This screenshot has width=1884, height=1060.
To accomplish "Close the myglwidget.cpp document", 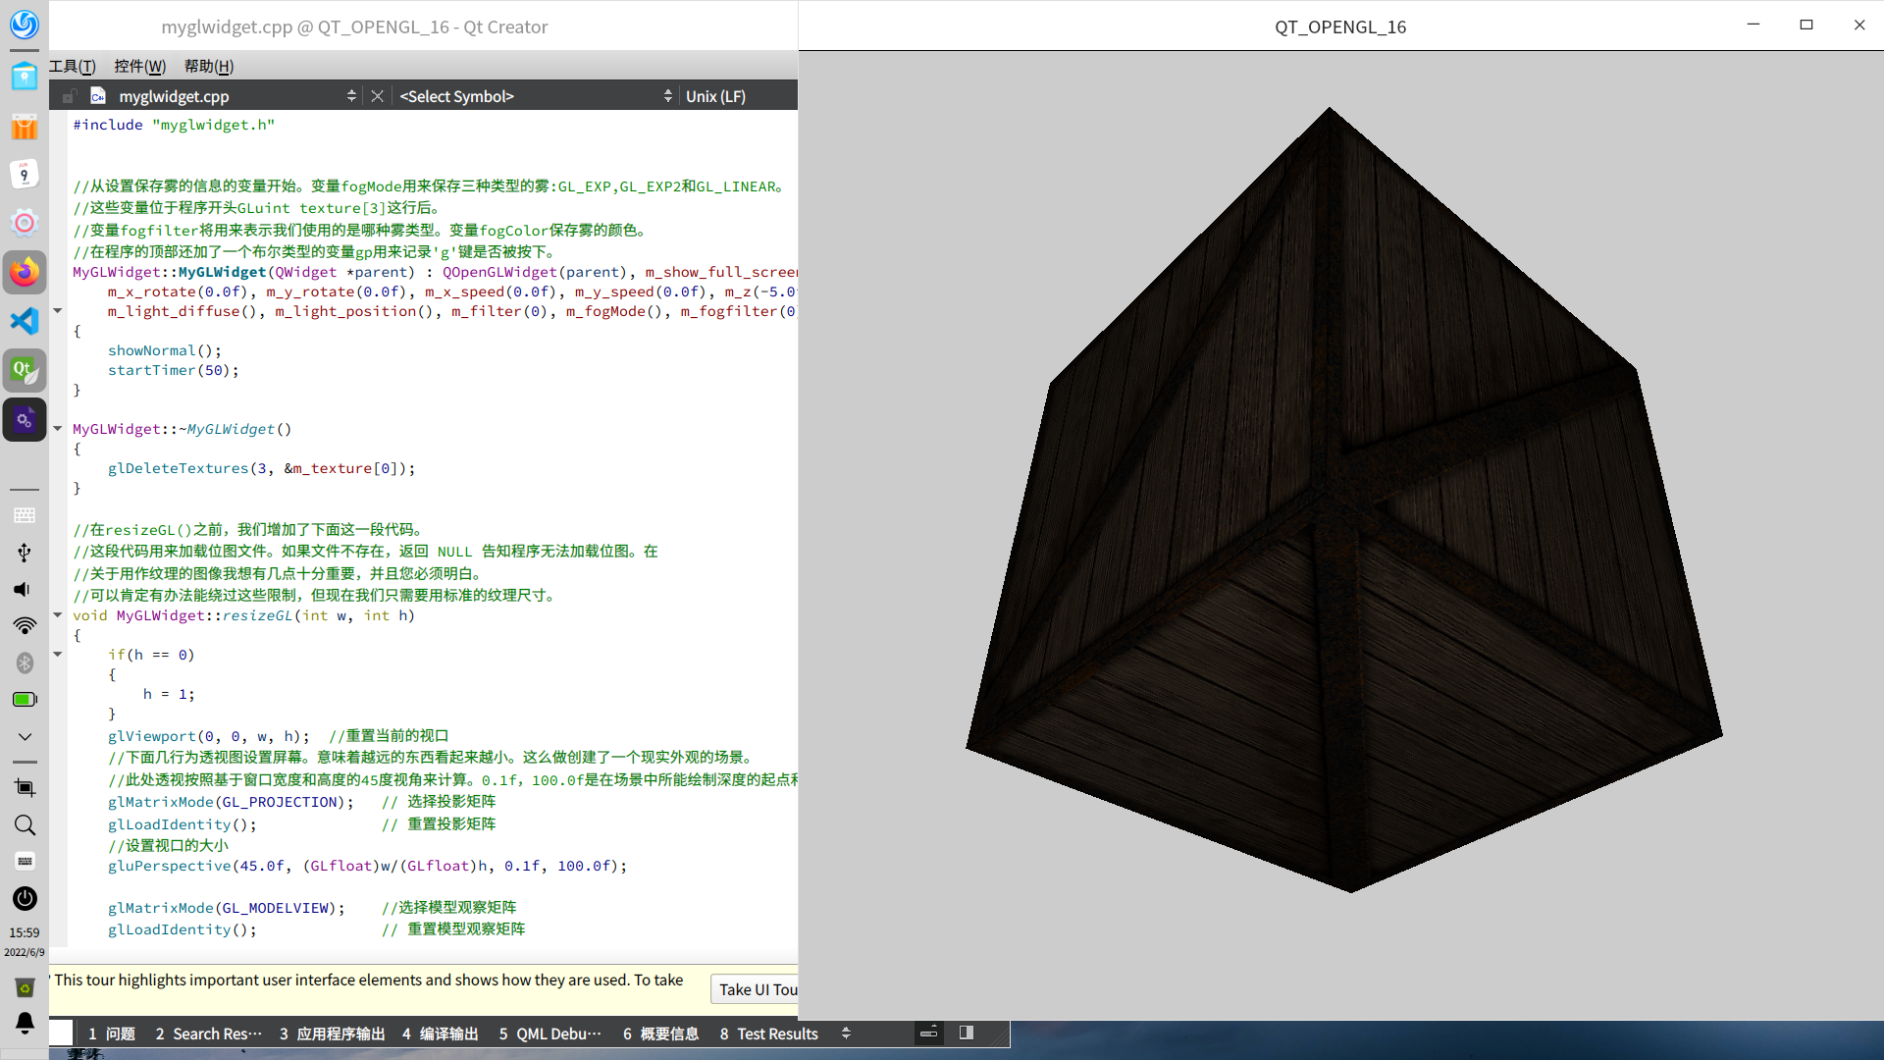I will [x=377, y=96].
